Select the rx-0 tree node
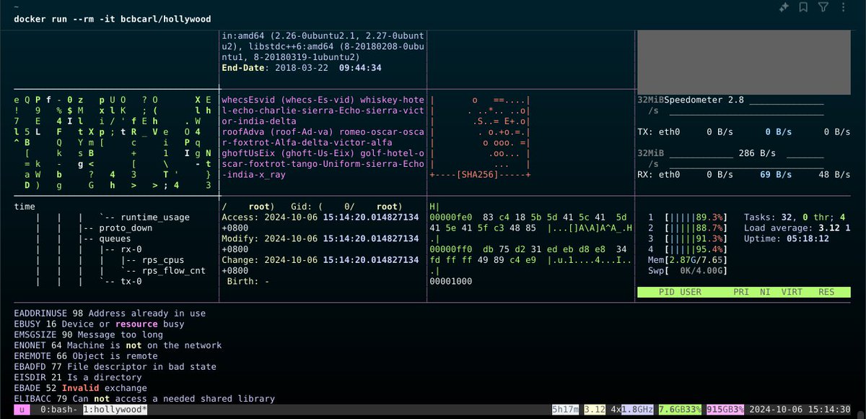The height and width of the screenshot is (419, 866). pyautogui.click(x=131, y=249)
